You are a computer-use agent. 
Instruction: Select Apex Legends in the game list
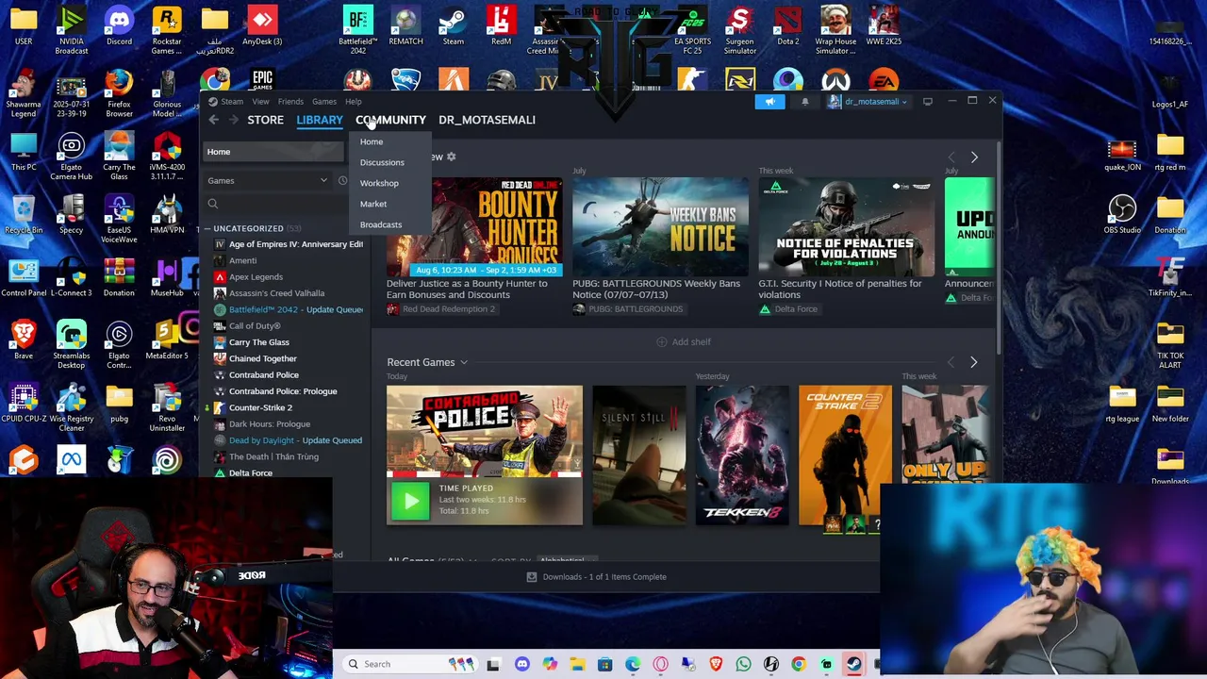256,277
